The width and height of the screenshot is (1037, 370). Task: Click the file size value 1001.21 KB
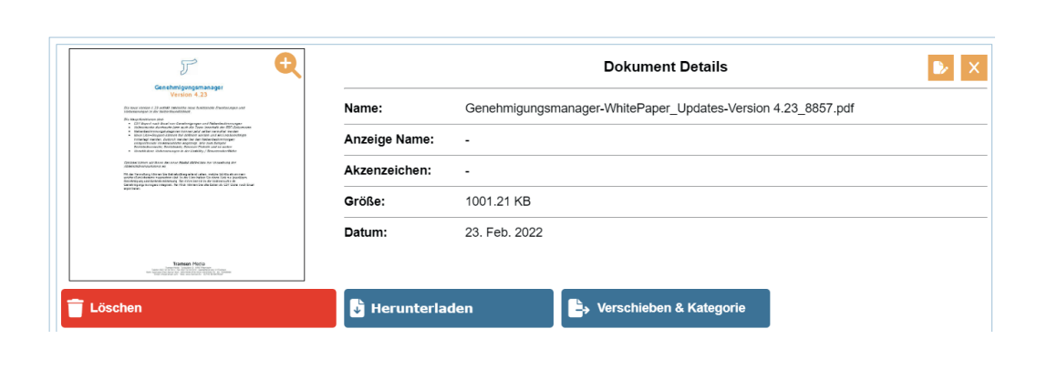[x=497, y=201]
